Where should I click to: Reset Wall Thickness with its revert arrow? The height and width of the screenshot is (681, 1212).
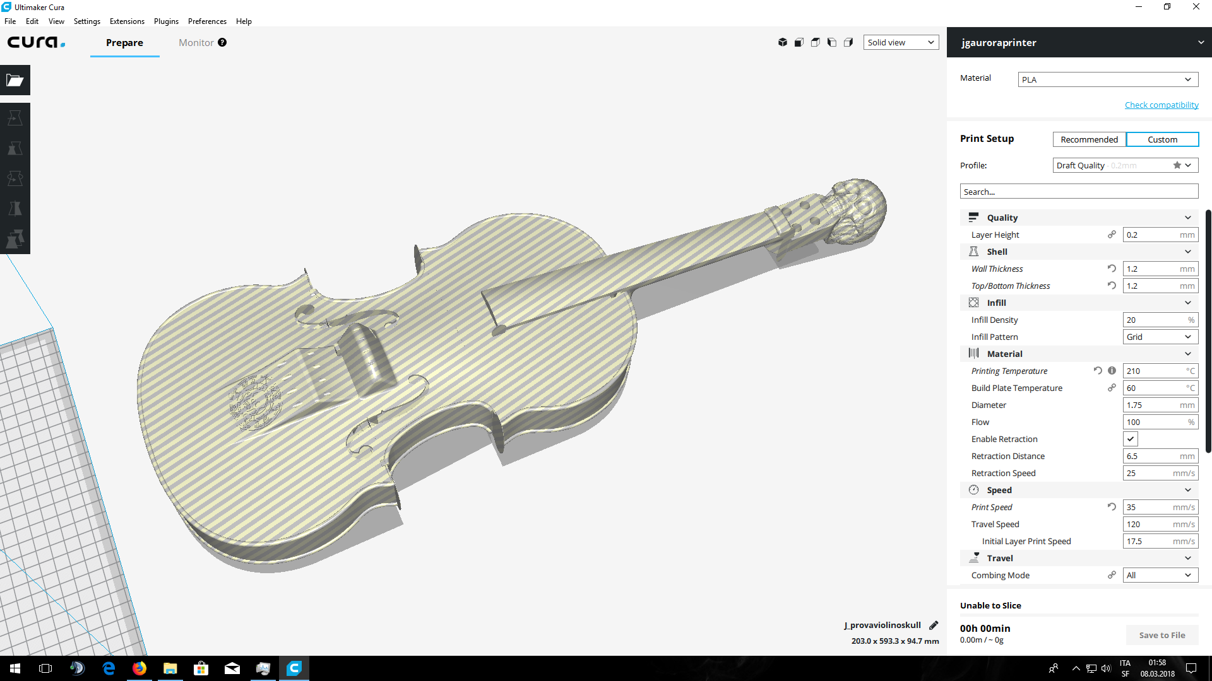coord(1112,269)
